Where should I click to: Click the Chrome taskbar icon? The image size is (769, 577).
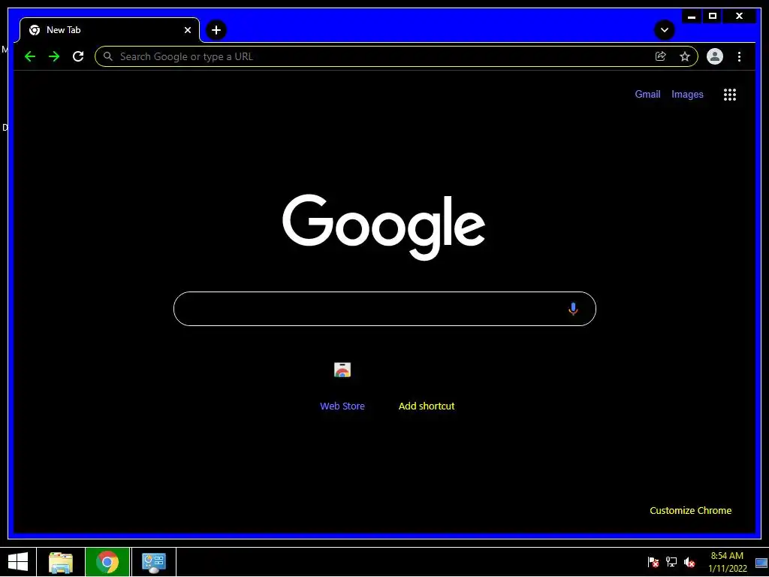(x=107, y=562)
